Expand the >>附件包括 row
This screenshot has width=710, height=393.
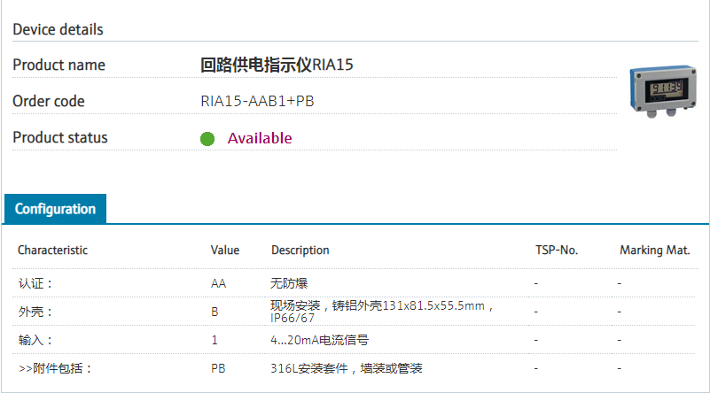click(55, 367)
